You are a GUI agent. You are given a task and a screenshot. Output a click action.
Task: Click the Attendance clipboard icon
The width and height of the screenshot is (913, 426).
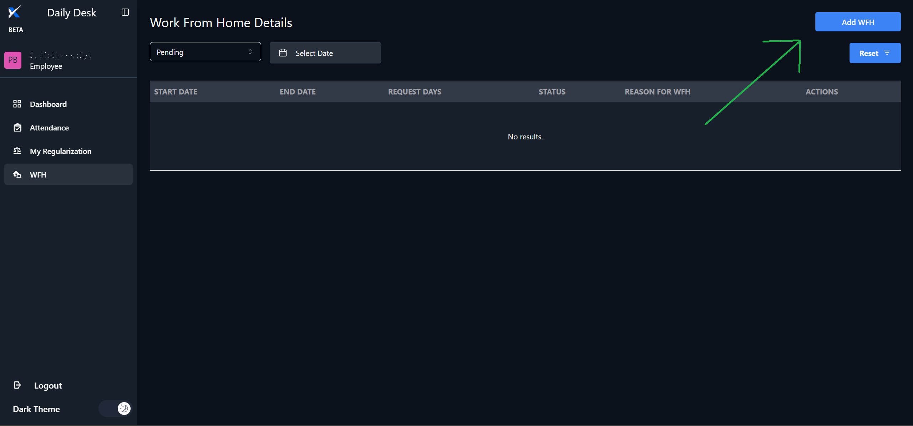tap(17, 128)
